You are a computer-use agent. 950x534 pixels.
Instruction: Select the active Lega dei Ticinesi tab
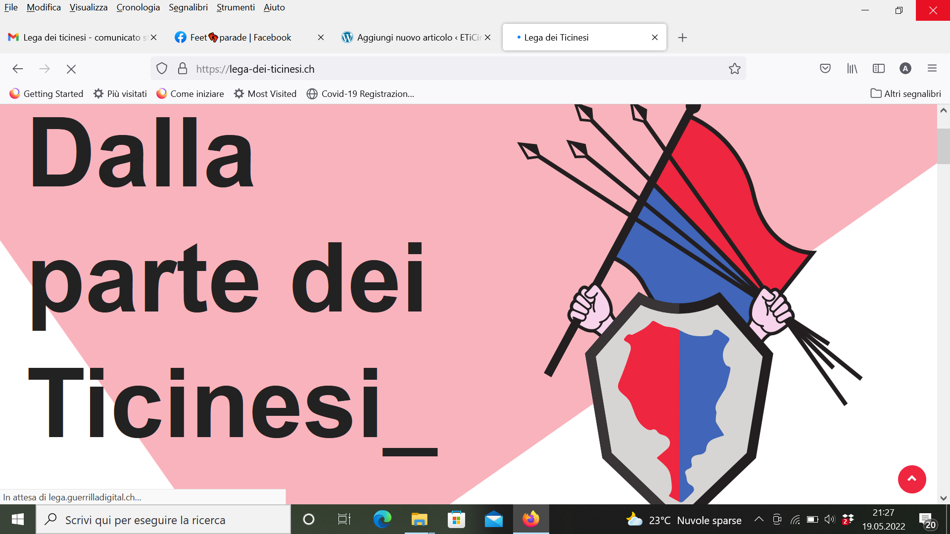(x=584, y=38)
